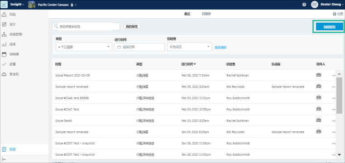The image size is (345, 163).
Task: Select the 项目控制 hierarchy icon
Action: click(4, 34)
